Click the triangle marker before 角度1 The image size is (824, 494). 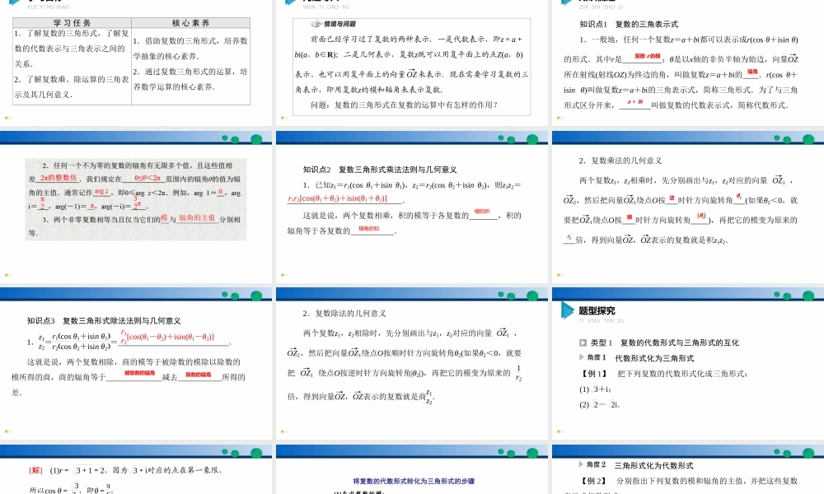click(581, 357)
